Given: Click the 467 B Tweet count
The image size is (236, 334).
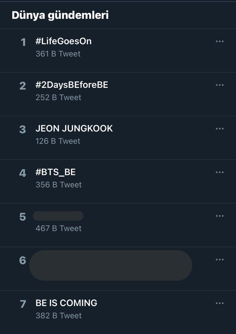Looking at the screenshot, I should click(58, 228).
